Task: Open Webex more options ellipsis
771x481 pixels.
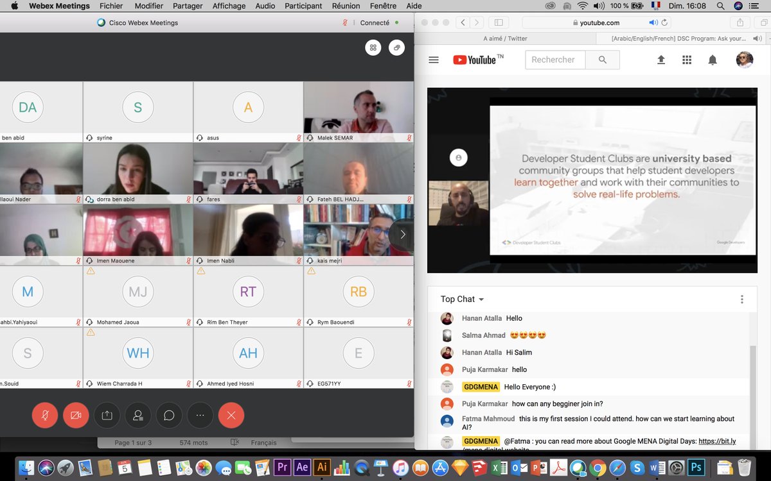Action: [x=200, y=416]
